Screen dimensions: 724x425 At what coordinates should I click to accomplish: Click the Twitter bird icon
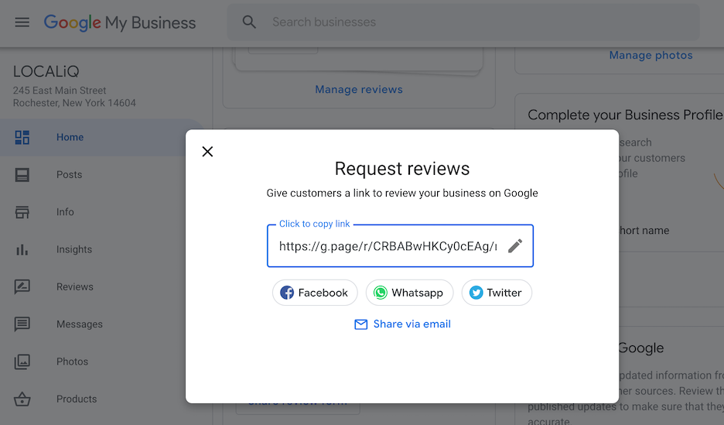tap(476, 293)
